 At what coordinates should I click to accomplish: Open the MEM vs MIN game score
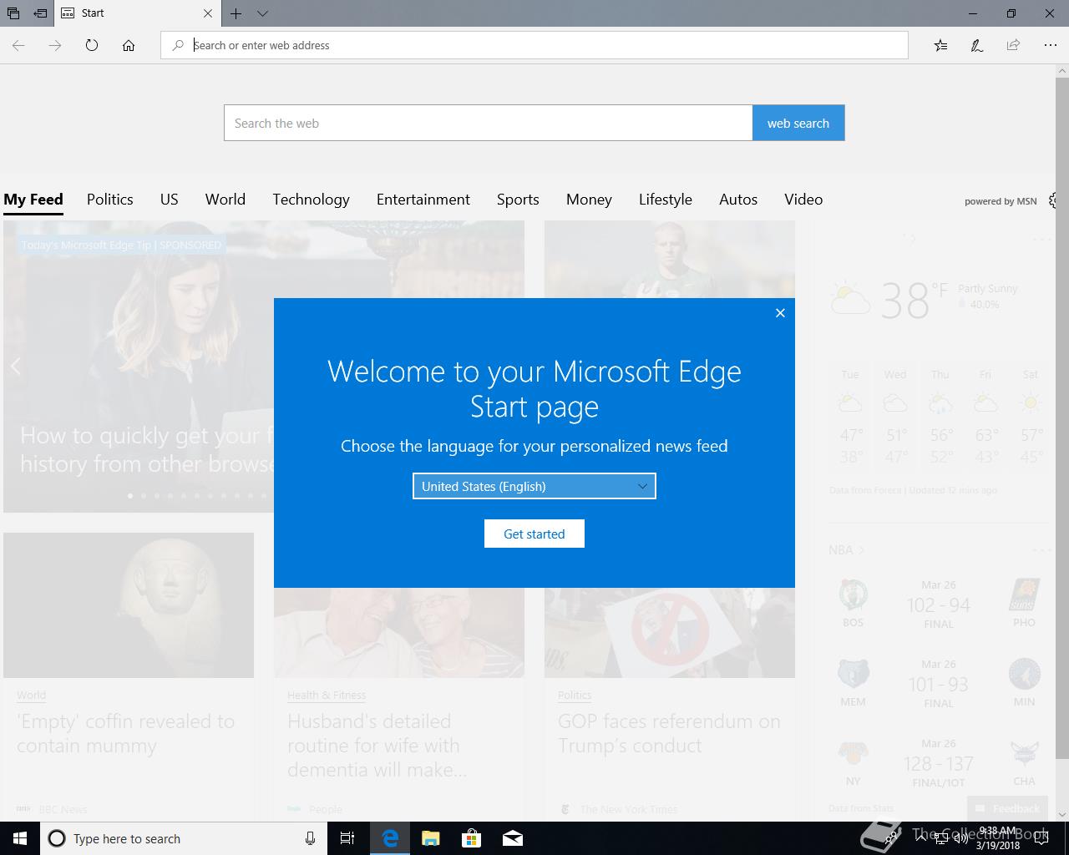pyautogui.click(x=939, y=684)
